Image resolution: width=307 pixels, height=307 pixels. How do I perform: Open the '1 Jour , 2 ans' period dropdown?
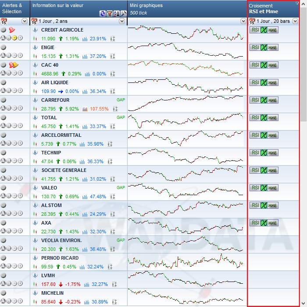pyautogui.click(x=122, y=21)
